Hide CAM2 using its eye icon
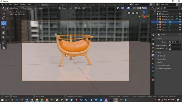 [180, 25]
